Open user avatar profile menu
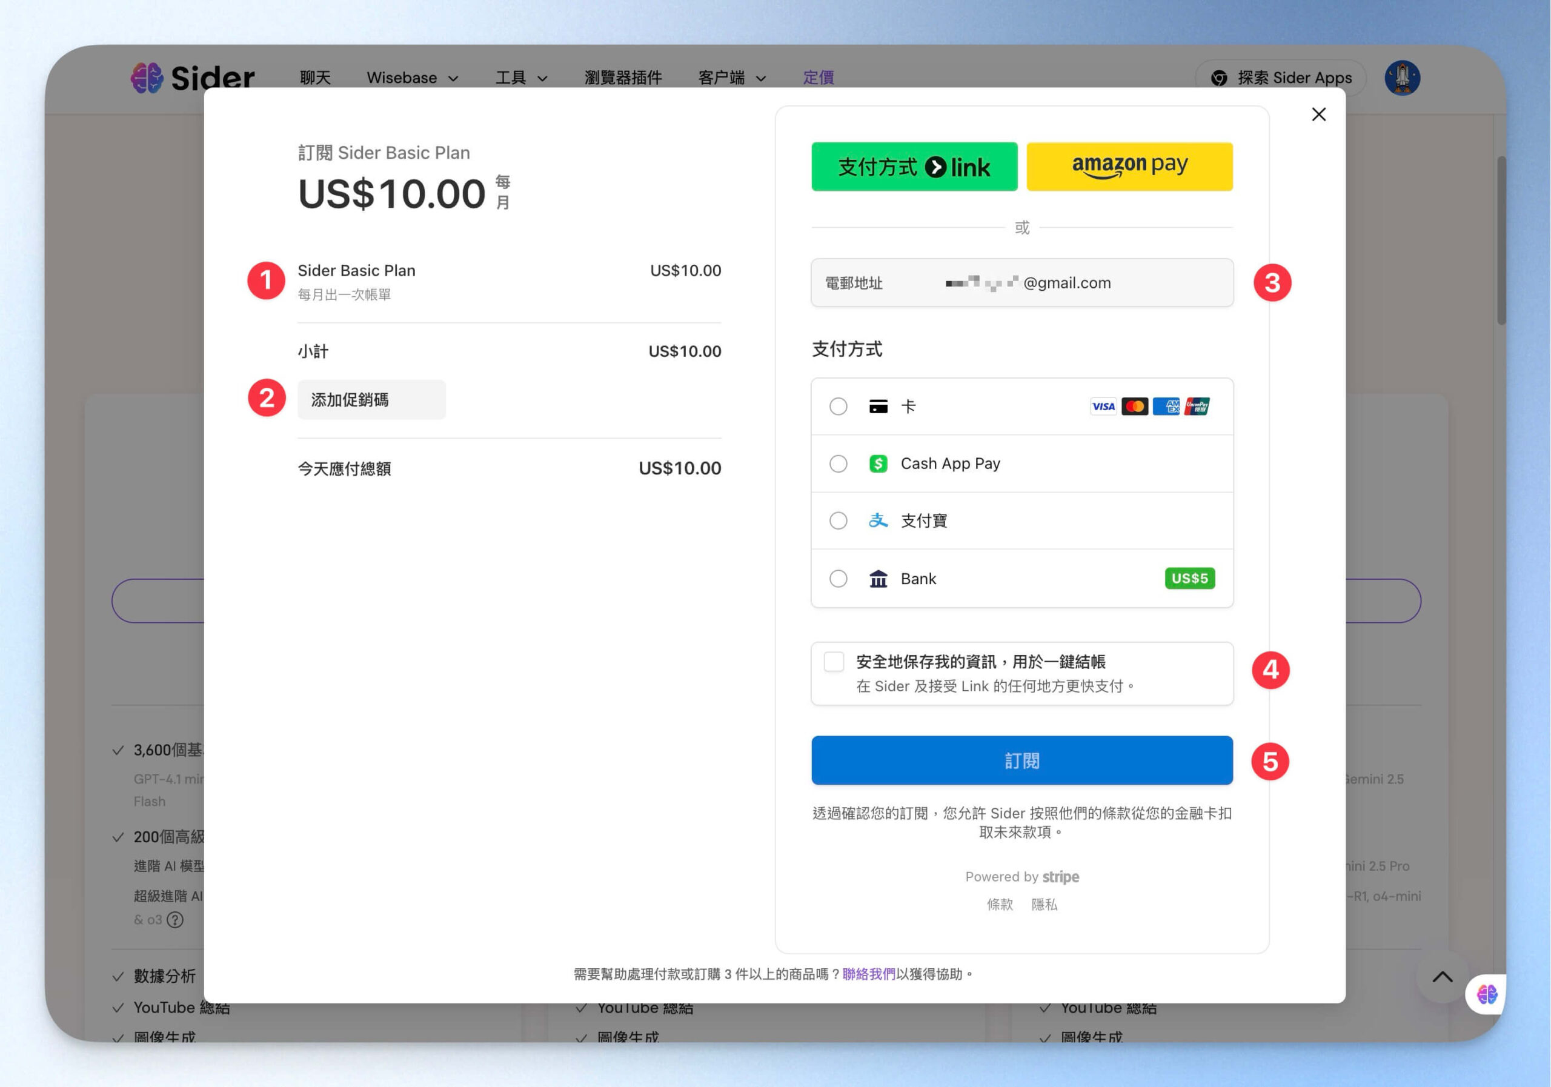Image resolution: width=1551 pixels, height=1087 pixels. [x=1402, y=78]
